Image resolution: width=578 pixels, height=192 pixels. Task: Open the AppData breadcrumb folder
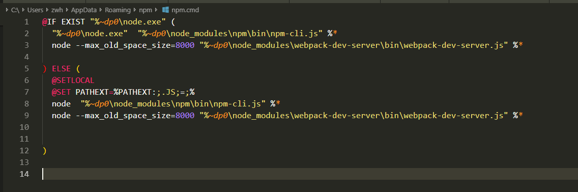(x=83, y=10)
